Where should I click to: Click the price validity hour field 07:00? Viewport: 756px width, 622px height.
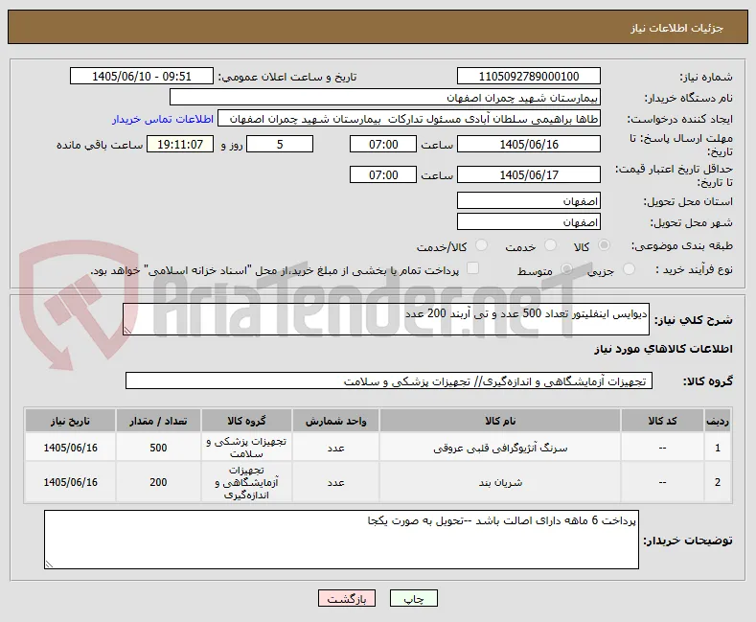(383, 174)
